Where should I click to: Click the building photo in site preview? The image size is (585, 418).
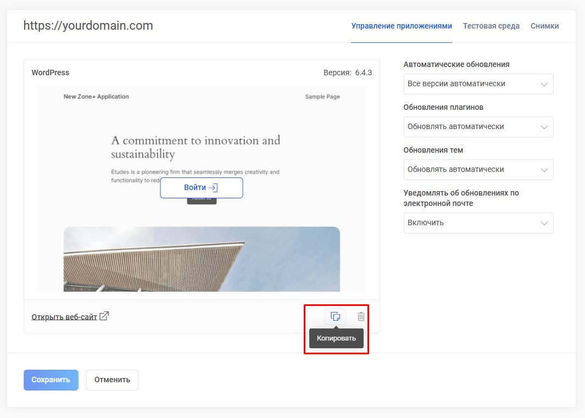pos(202,259)
